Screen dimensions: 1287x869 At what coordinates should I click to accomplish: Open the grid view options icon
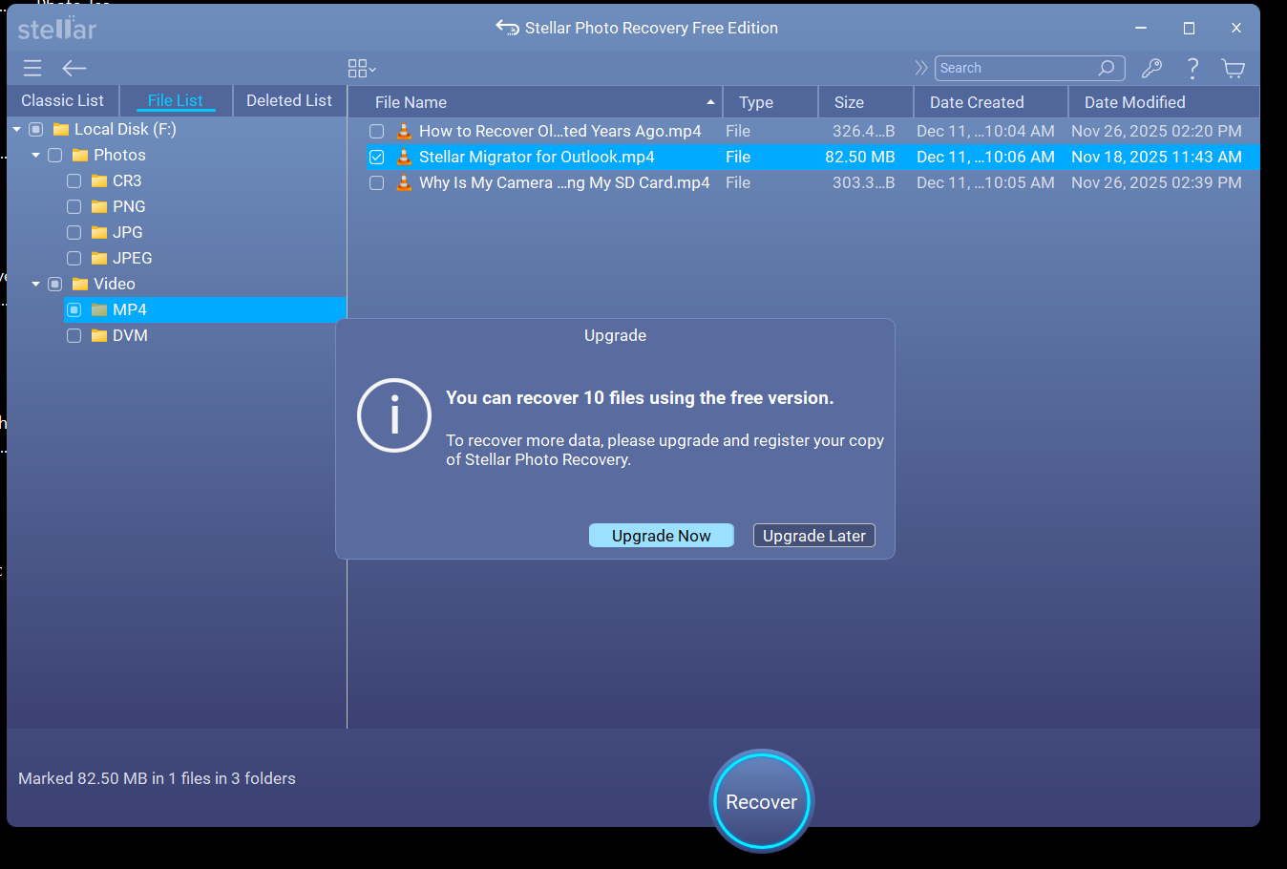click(x=362, y=68)
